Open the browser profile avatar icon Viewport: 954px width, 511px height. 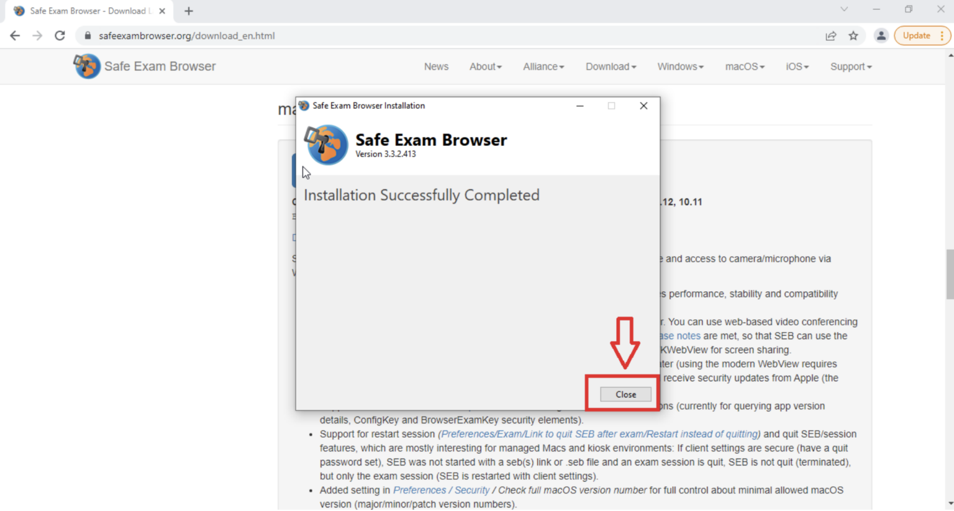pos(881,35)
